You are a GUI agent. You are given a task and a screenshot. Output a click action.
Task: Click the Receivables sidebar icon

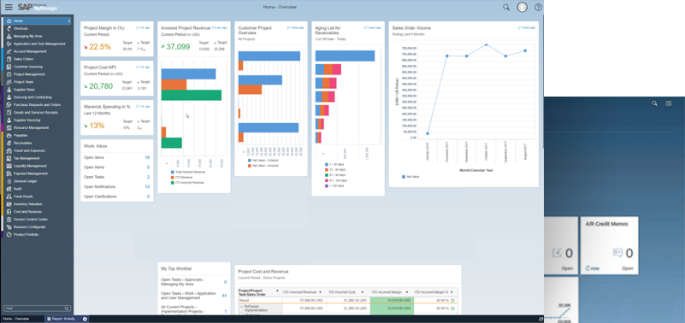[9, 144]
